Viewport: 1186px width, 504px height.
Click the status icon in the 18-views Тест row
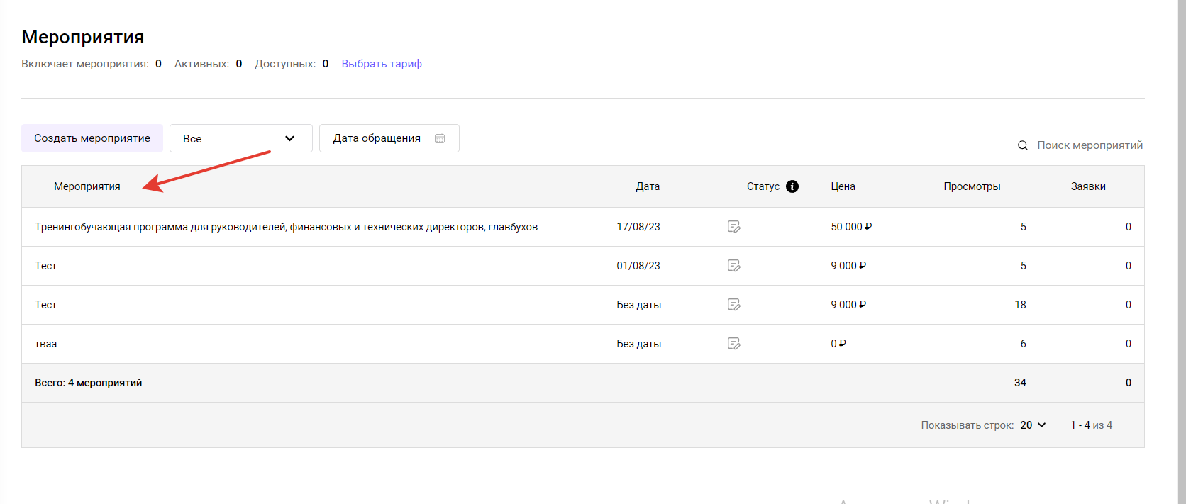tap(733, 305)
